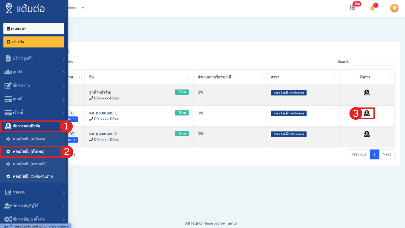Sort by ส่วนลดค่าบริการภาษี column arrows
405x228 pixels.
[262, 77]
